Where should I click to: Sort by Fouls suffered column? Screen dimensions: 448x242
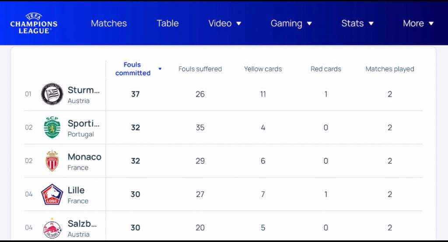coord(200,69)
